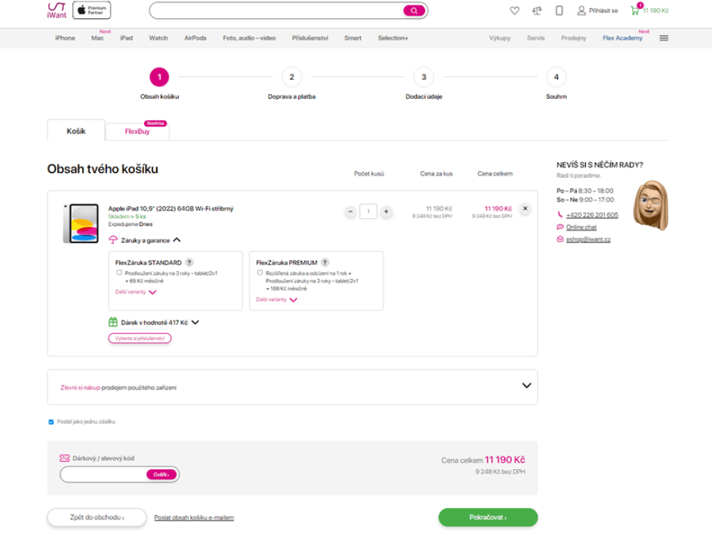Viewport: 712px width, 533px height.
Task: Click the green gift icon
Action: pos(113,322)
